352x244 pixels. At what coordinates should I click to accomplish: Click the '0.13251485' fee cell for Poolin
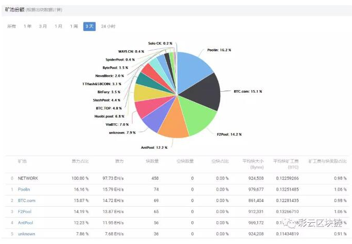click(287, 189)
